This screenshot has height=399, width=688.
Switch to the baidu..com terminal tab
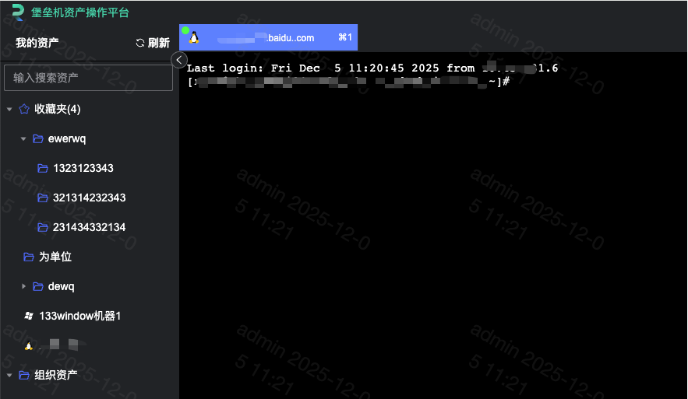pos(268,37)
